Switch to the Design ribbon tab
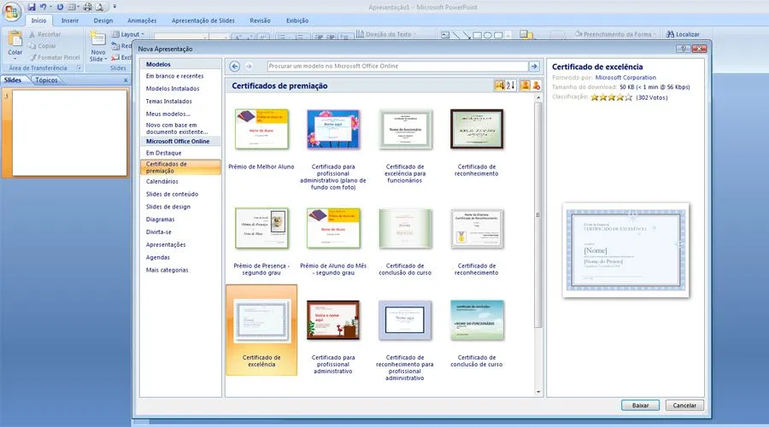Screen dimensions: 769x427 103,20
